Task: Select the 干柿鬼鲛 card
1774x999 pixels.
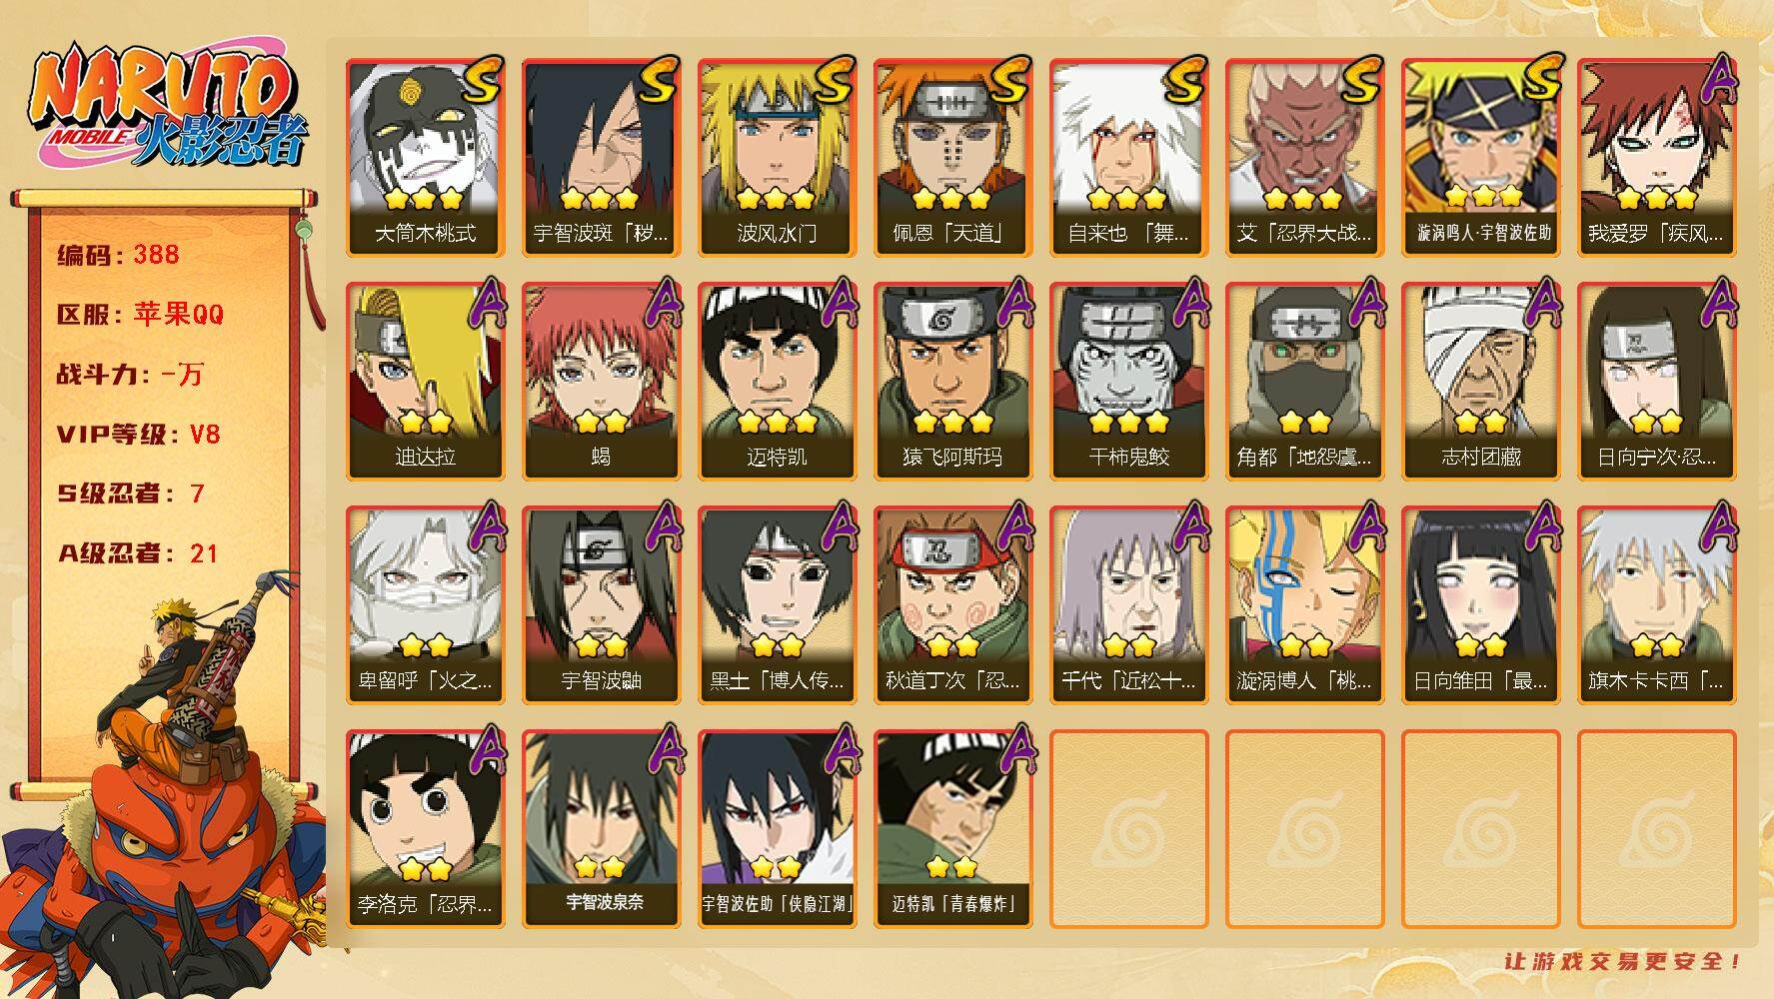Action: [1128, 382]
